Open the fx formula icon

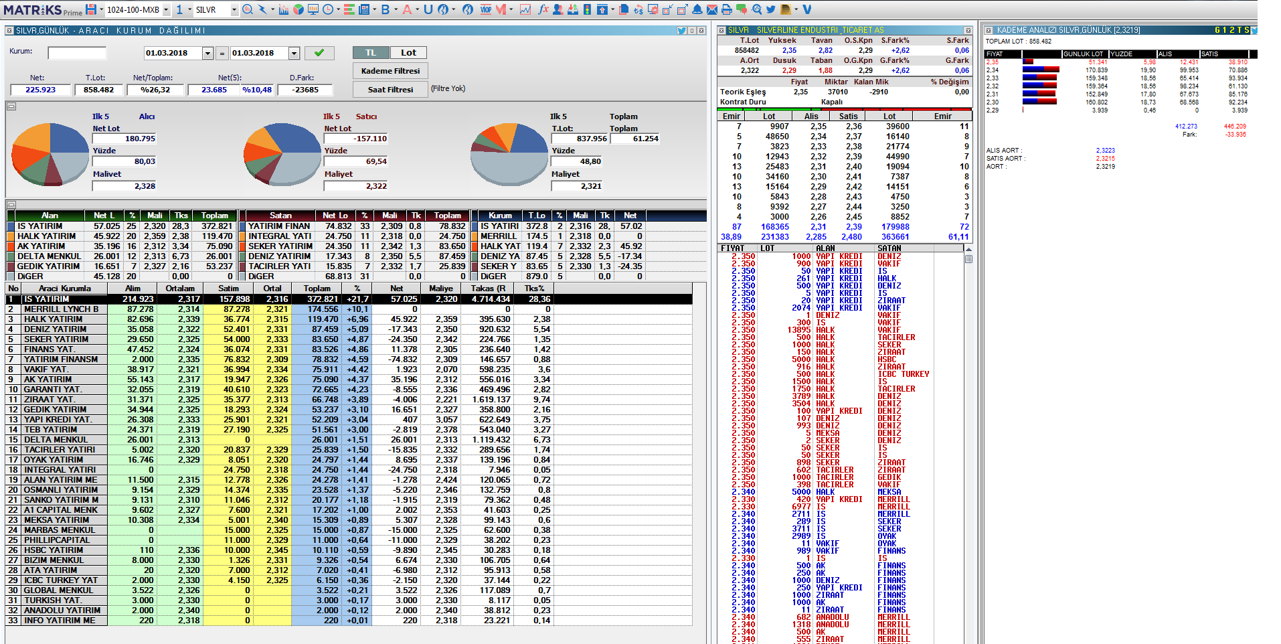[543, 9]
